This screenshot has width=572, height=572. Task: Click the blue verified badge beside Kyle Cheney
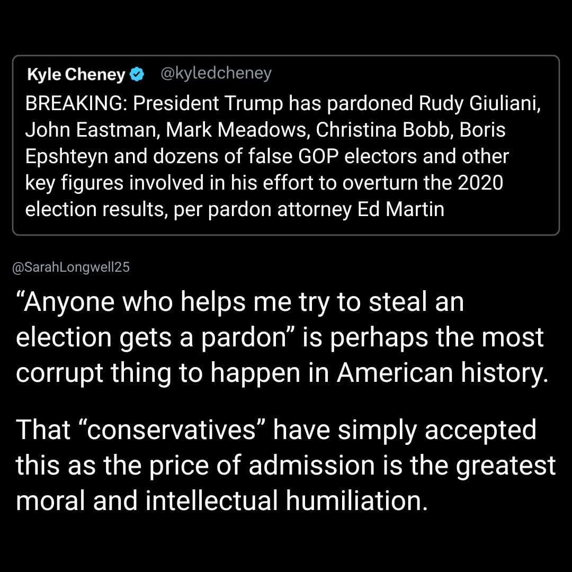click(137, 75)
